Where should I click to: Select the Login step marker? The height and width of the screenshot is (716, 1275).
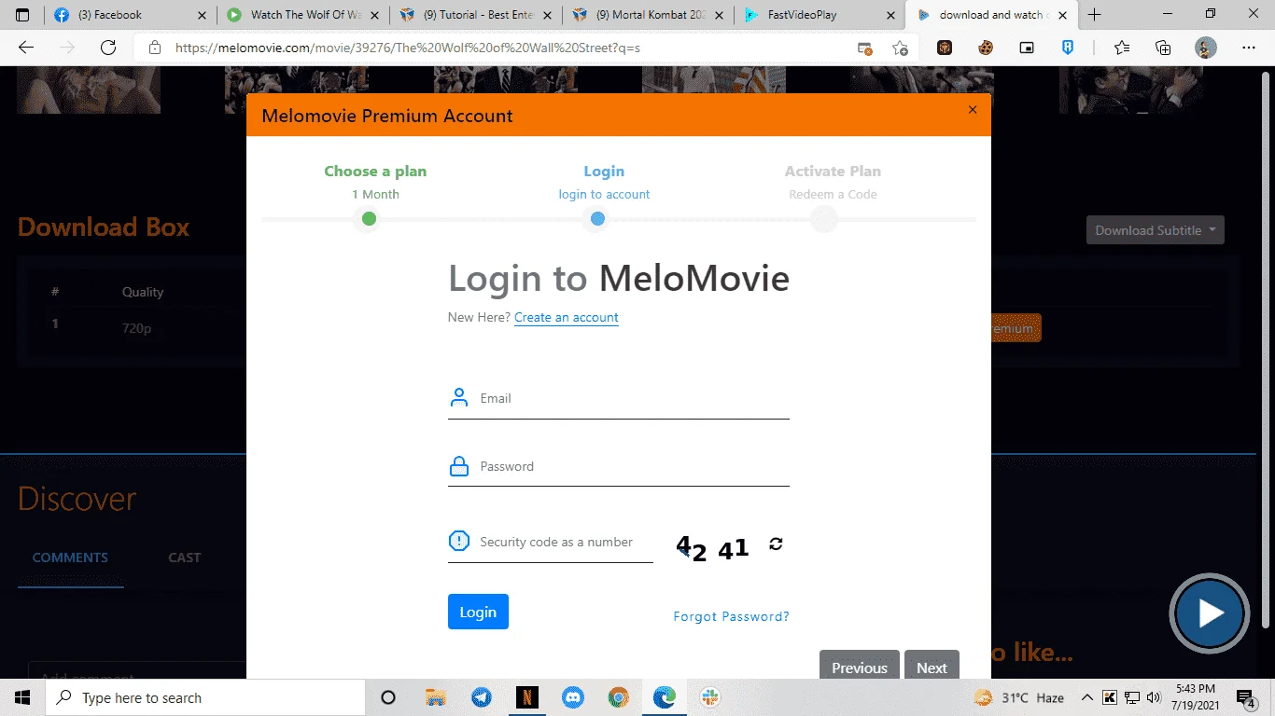coord(597,219)
